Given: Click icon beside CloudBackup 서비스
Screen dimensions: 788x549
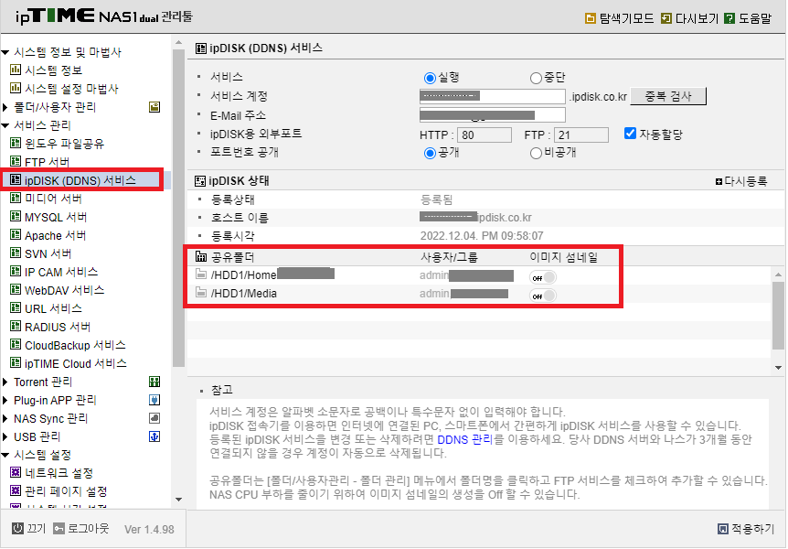Looking at the screenshot, I should [16, 345].
